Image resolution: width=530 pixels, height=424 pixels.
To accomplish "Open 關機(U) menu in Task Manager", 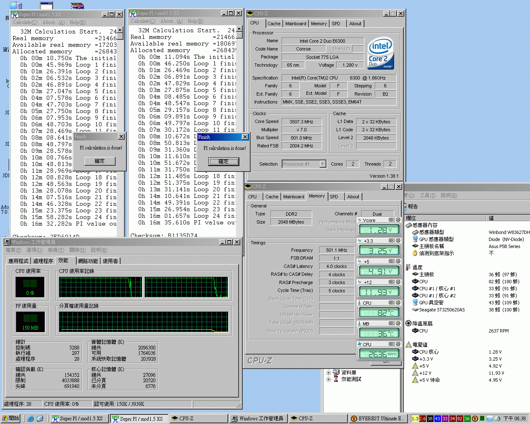I will (x=77, y=250).
